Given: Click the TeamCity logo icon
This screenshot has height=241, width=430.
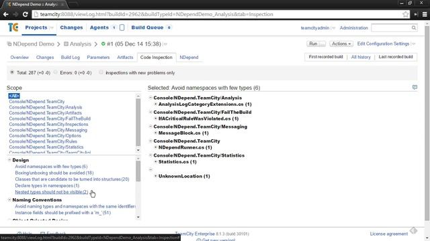Looking at the screenshot, I should pos(13,27).
